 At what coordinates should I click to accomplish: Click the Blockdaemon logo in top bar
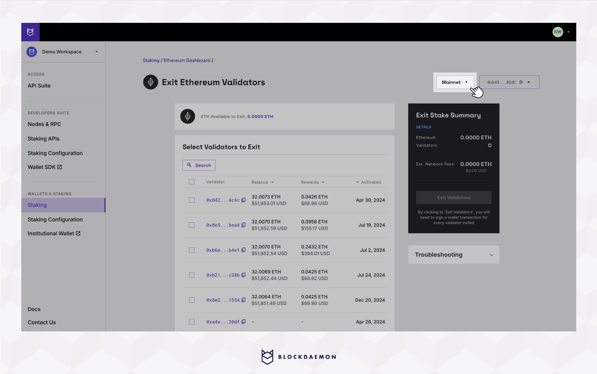pyautogui.click(x=30, y=32)
